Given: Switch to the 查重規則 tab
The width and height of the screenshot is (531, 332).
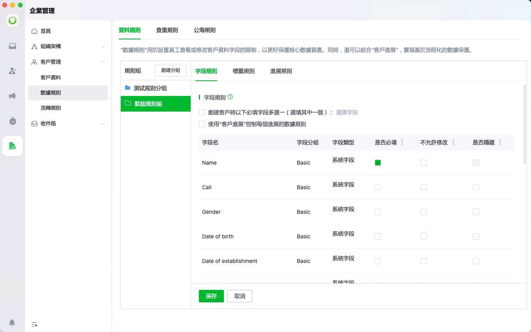Looking at the screenshot, I should [x=167, y=30].
